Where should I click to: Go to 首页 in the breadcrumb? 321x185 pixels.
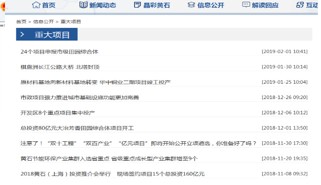21,22
